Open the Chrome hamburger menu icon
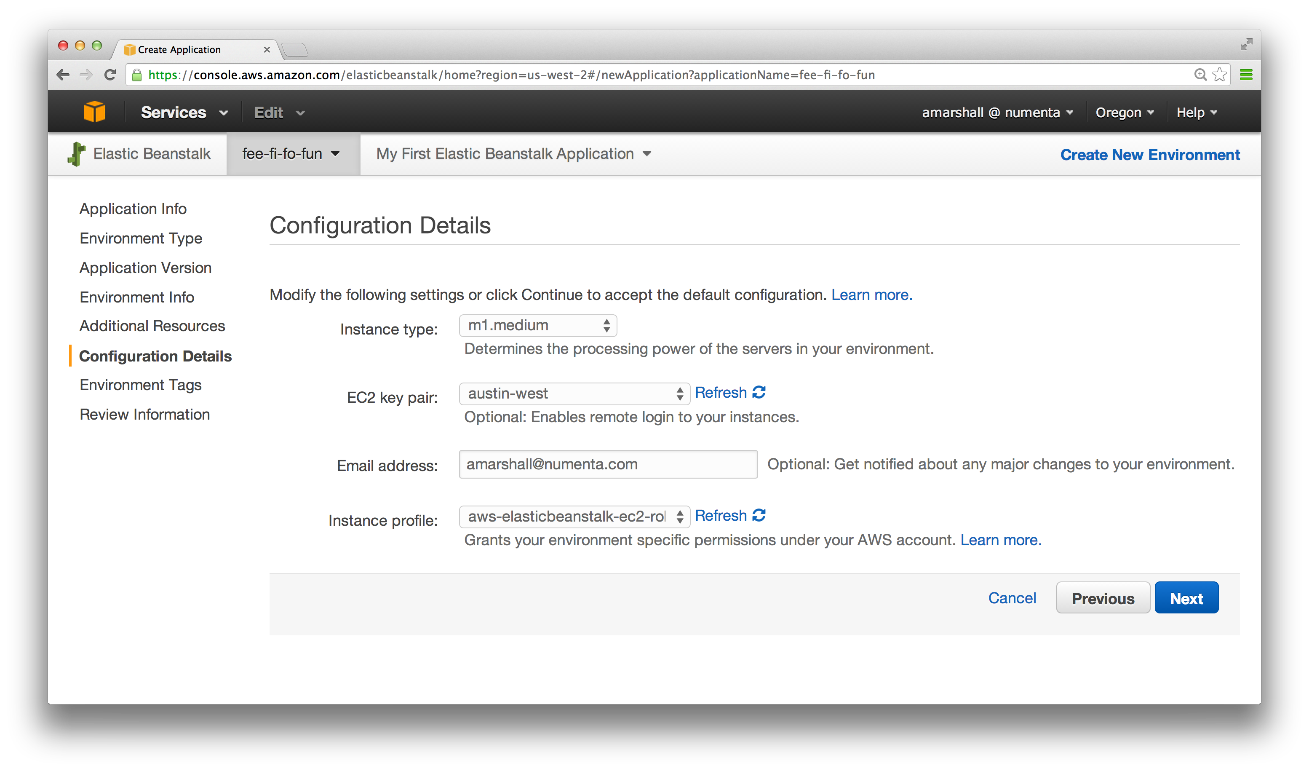The image size is (1309, 771). coord(1246,75)
